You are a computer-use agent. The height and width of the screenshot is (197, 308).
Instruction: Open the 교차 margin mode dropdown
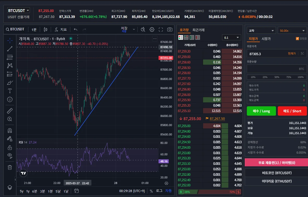[261, 31]
